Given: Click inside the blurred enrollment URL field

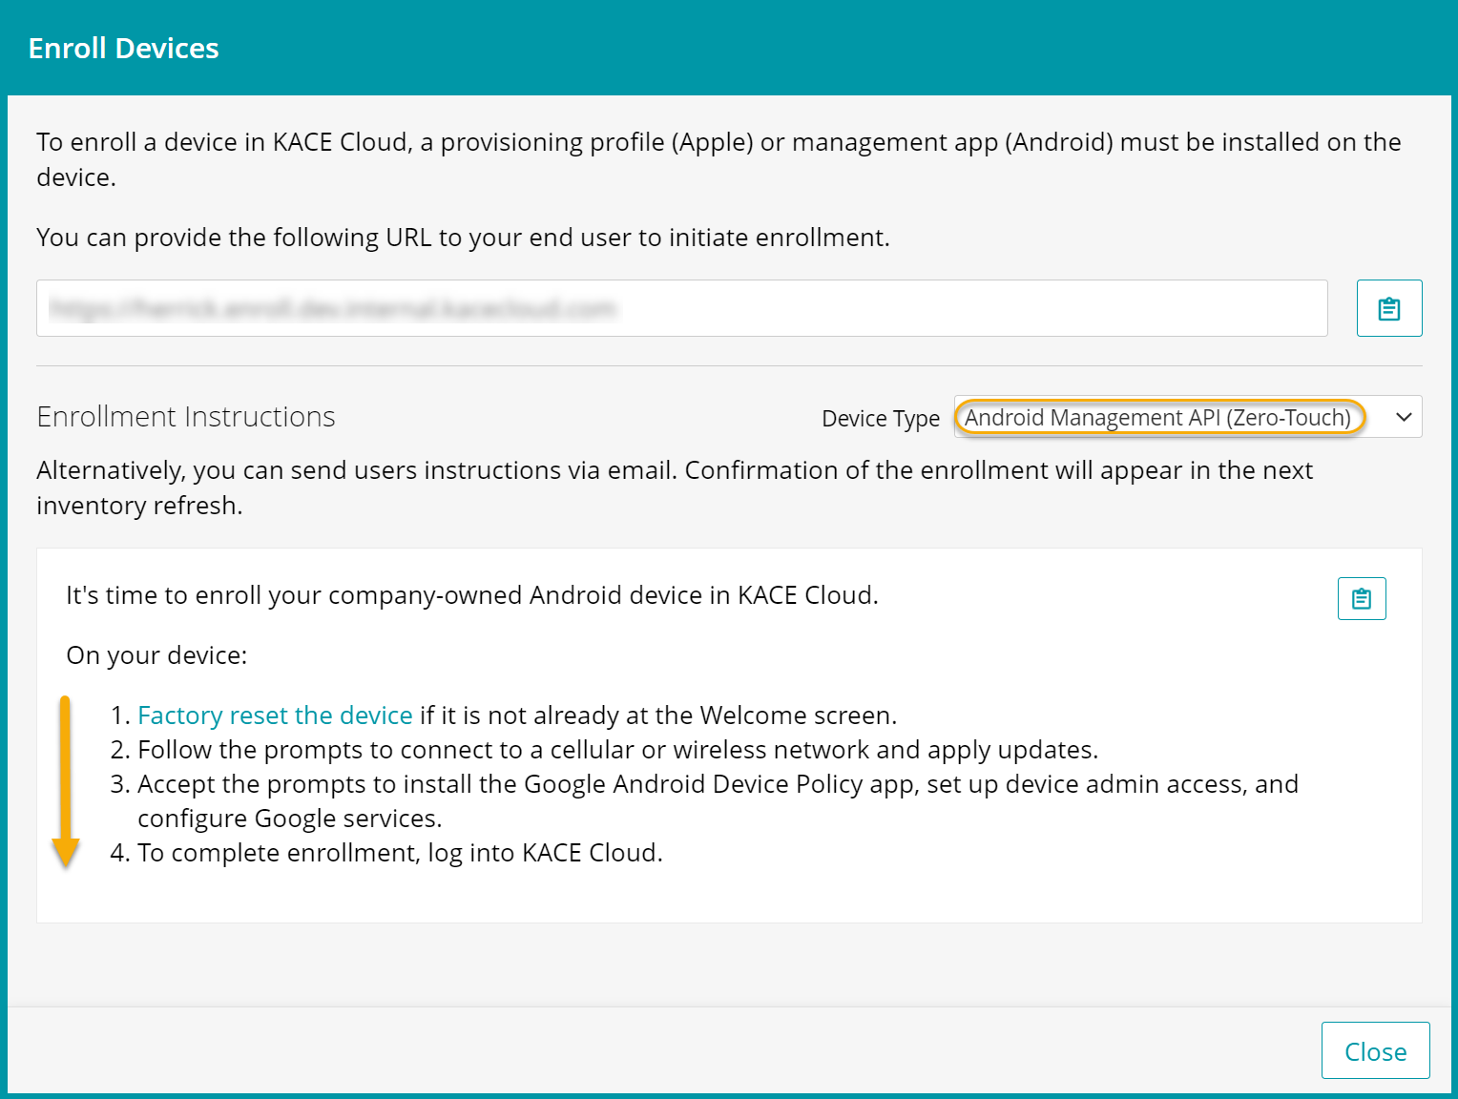Looking at the screenshot, I should [681, 308].
